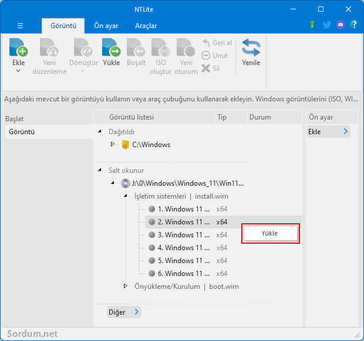
Task: Click Ekle button in Ön ayar panel
Action: pos(328,132)
